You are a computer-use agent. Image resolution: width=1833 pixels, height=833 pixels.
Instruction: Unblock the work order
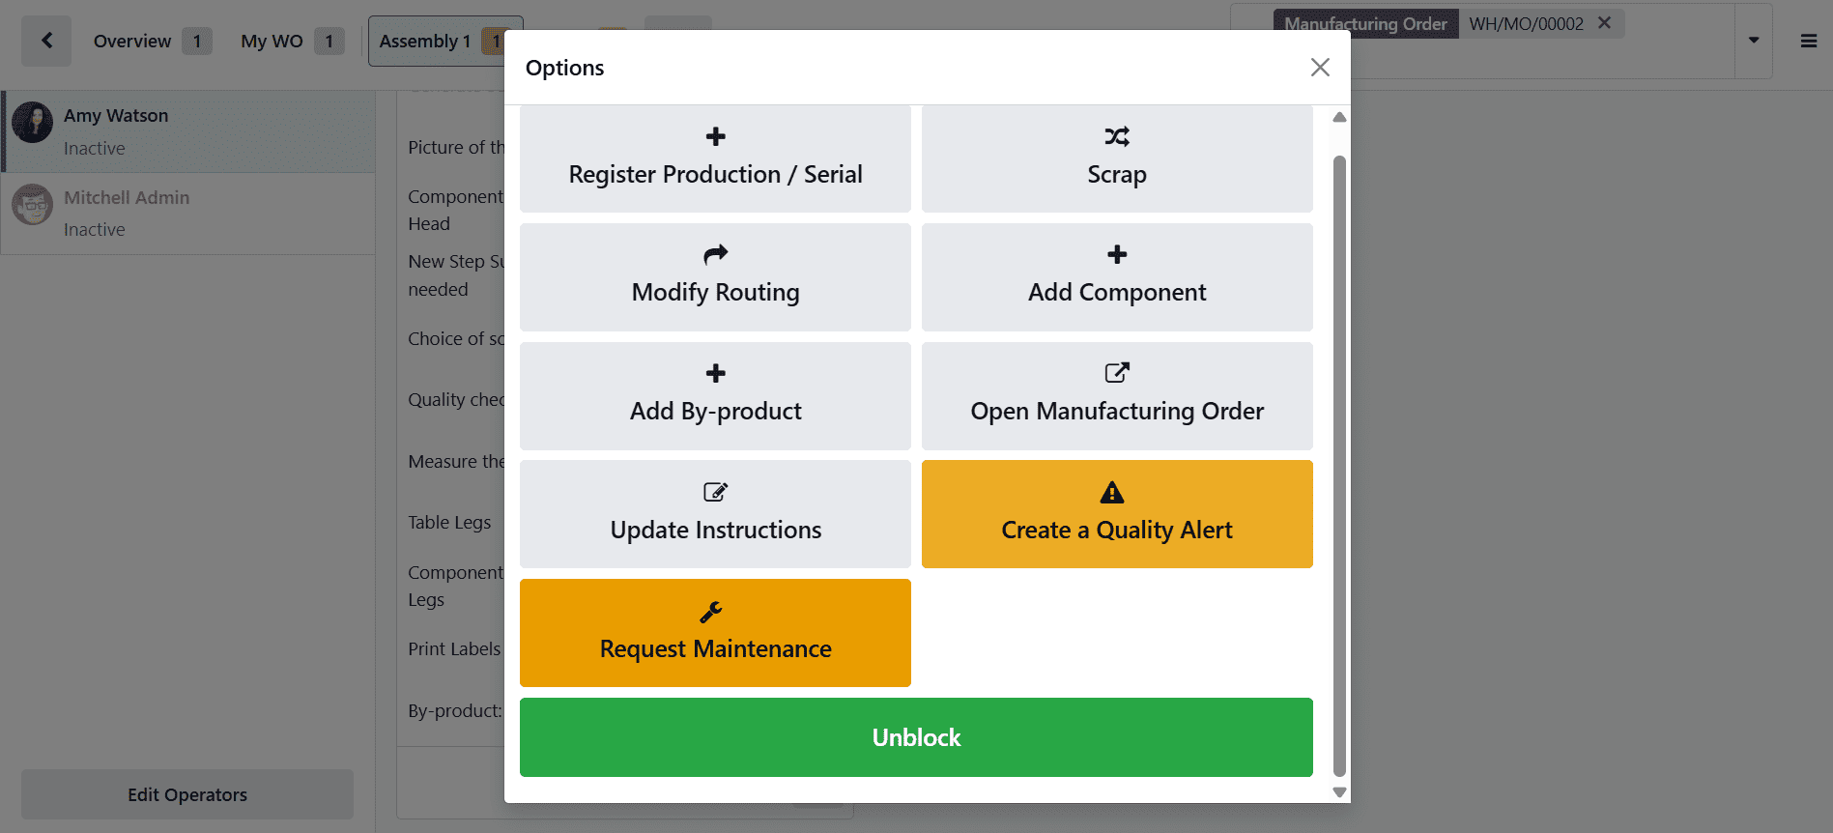pyautogui.click(x=916, y=737)
